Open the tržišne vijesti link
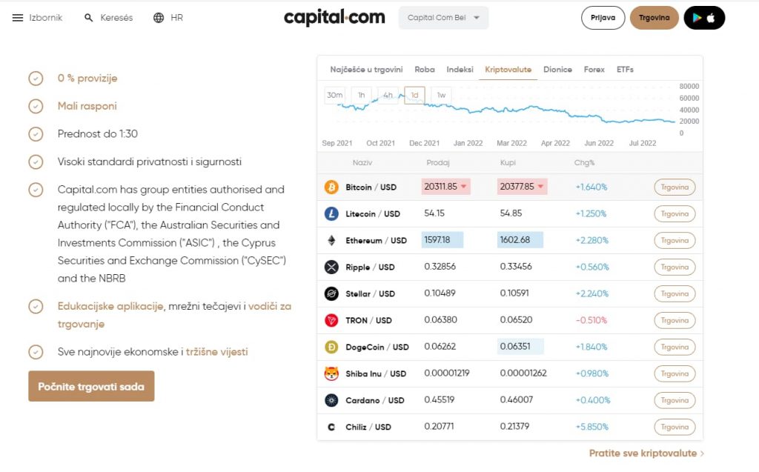Screen dimensions: 759x472 tap(216, 352)
